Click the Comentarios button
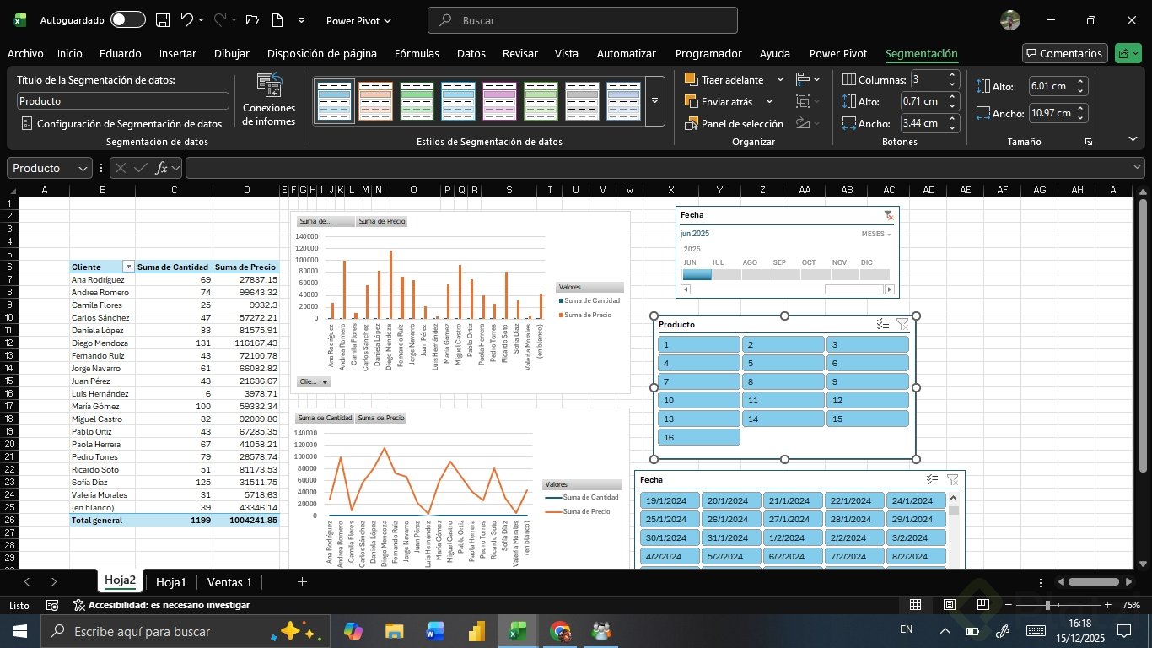This screenshot has width=1152, height=648. [x=1063, y=53]
